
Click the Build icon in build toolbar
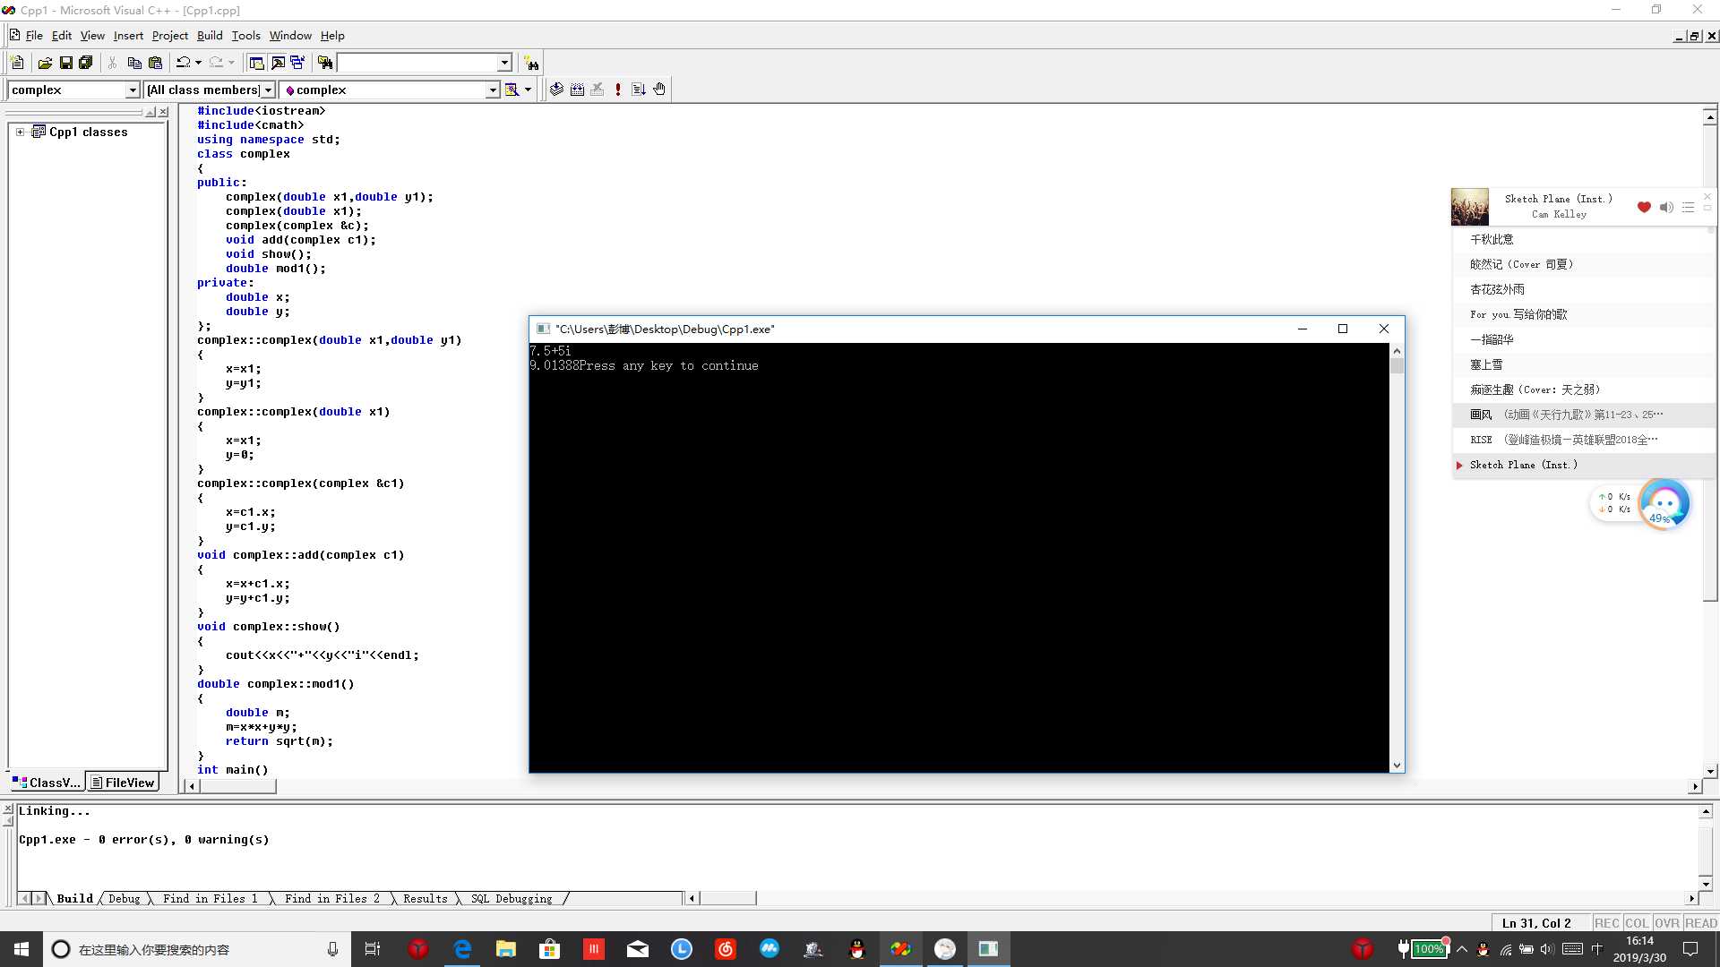point(577,90)
